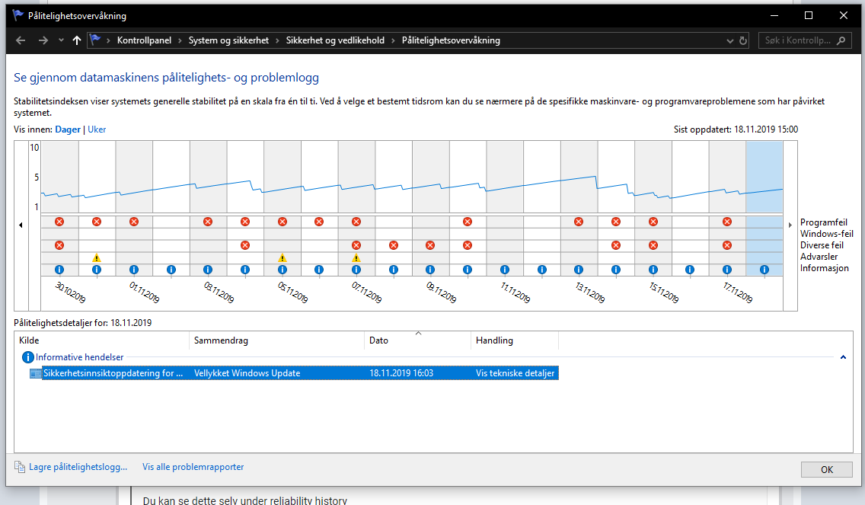Click the Informasjon icon for 11.11.2019

(505, 270)
